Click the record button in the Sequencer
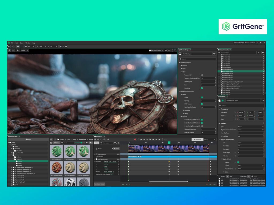This screenshot has width=274, height=205. tap(135, 139)
